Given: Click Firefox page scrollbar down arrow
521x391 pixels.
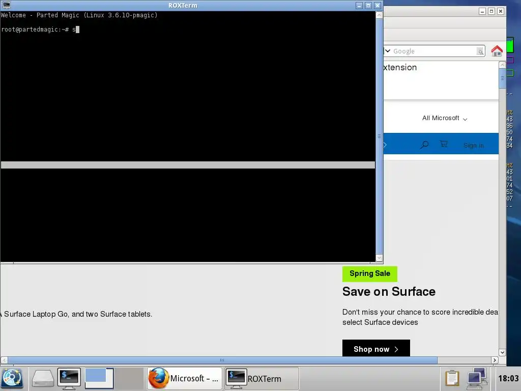Looking at the screenshot, I should (502, 352).
